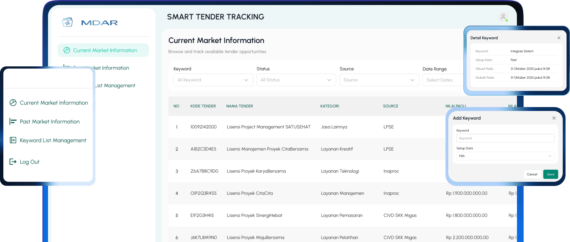
Task: Click the KATEGORI column header
Action: [x=330, y=106]
